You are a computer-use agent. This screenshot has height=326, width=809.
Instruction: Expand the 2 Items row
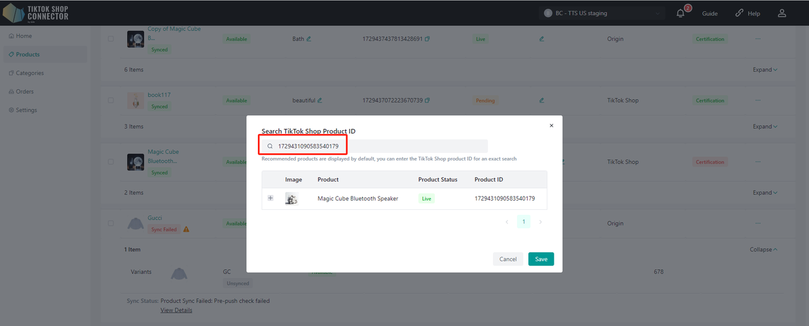click(765, 193)
